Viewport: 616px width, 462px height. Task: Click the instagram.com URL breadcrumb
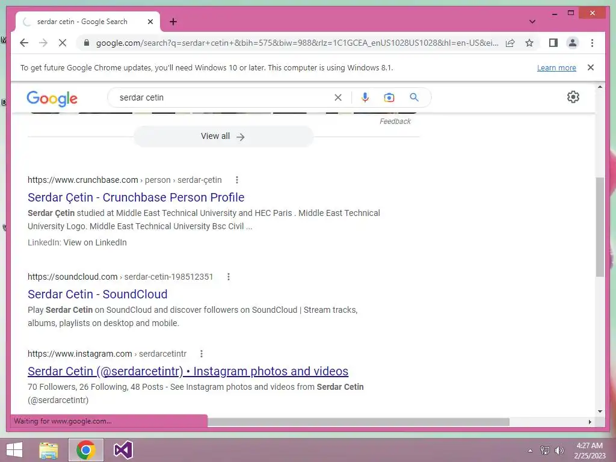[x=107, y=354]
